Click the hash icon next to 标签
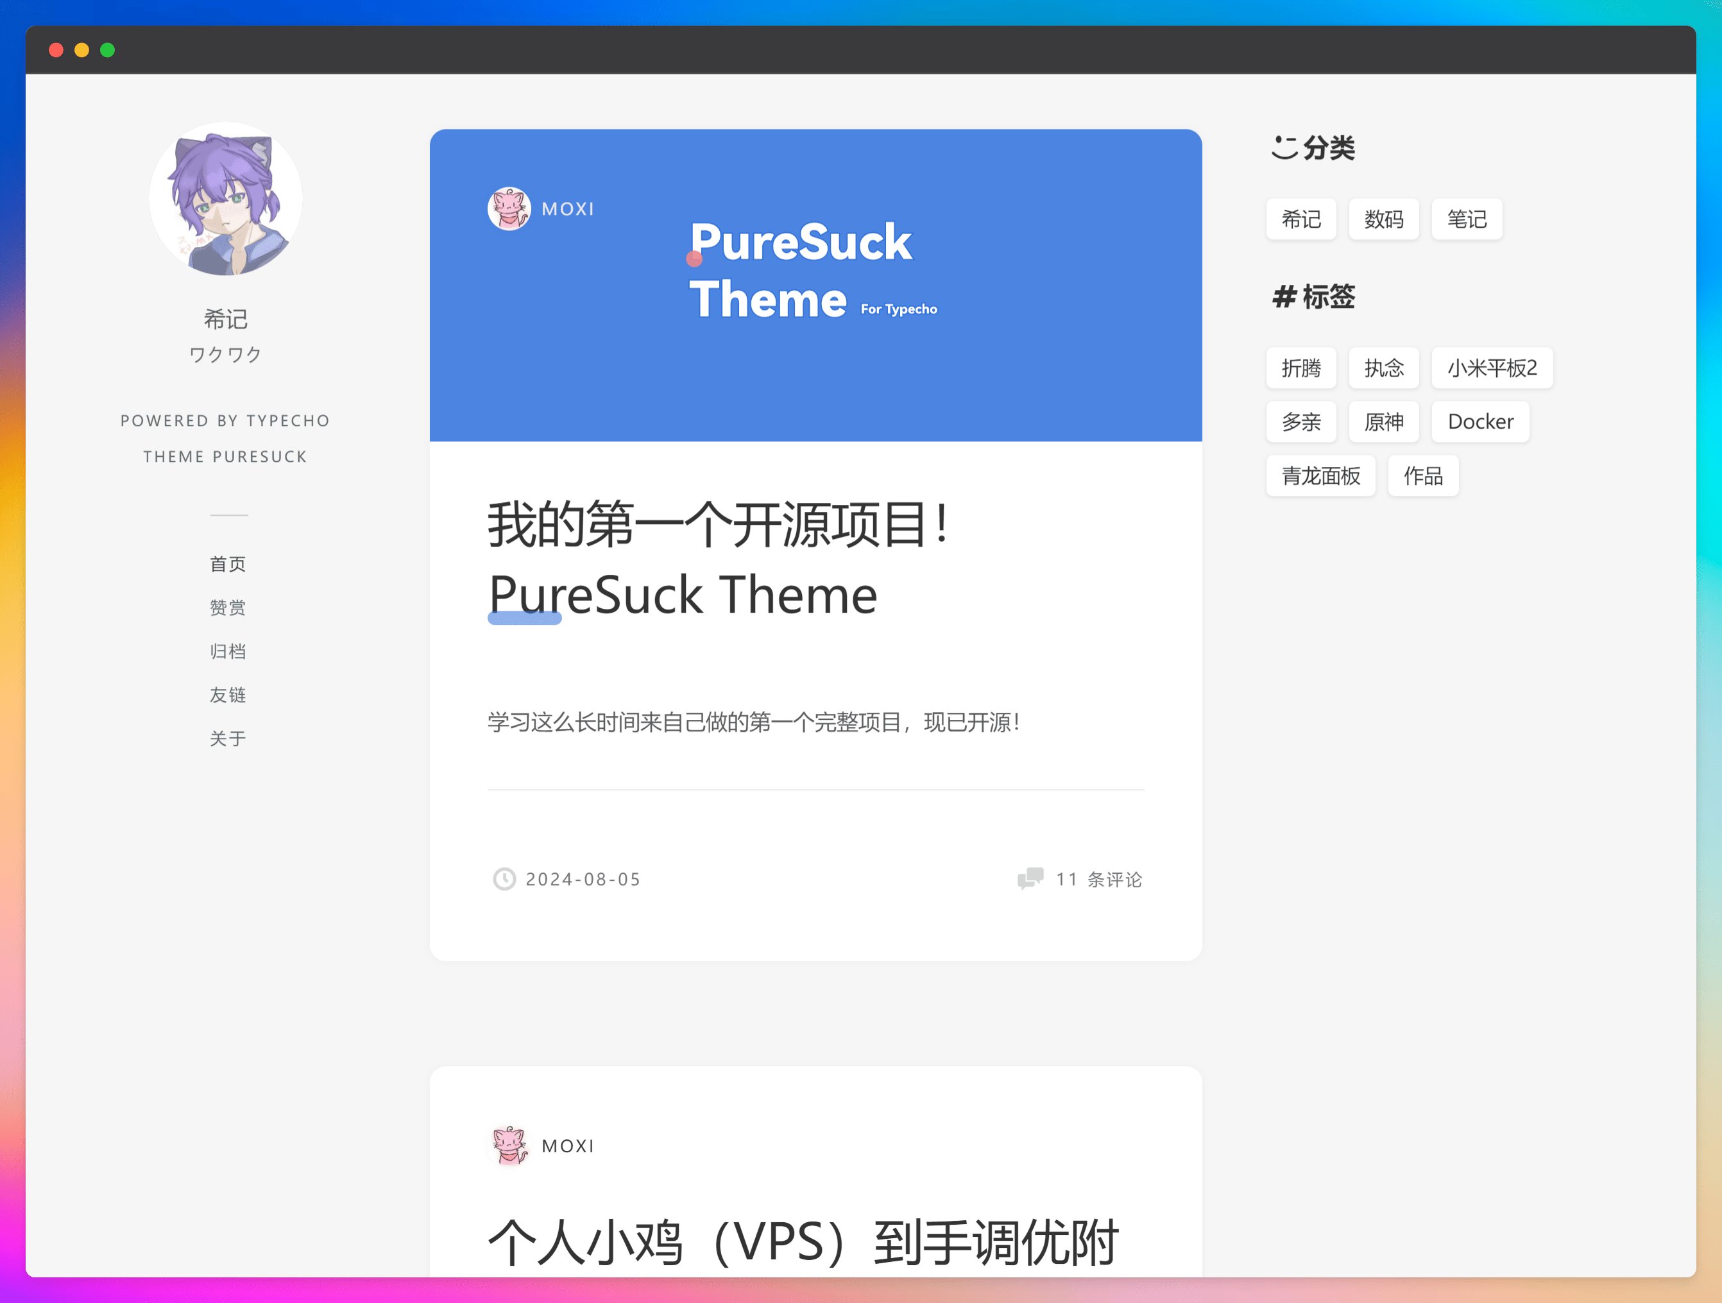This screenshot has width=1722, height=1303. [x=1284, y=296]
